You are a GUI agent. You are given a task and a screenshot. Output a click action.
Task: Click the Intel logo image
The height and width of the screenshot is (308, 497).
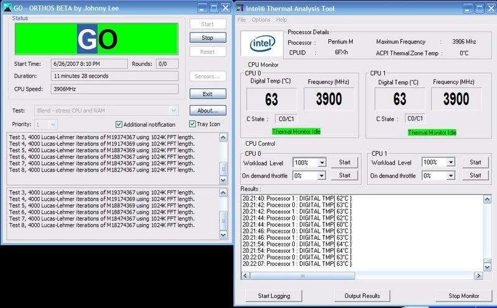(262, 43)
